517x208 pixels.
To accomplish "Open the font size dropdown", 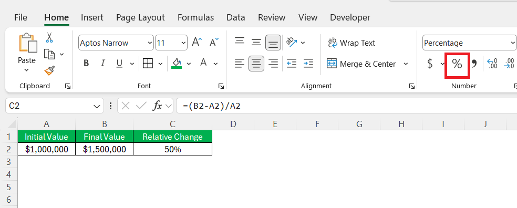I will pyautogui.click(x=184, y=43).
